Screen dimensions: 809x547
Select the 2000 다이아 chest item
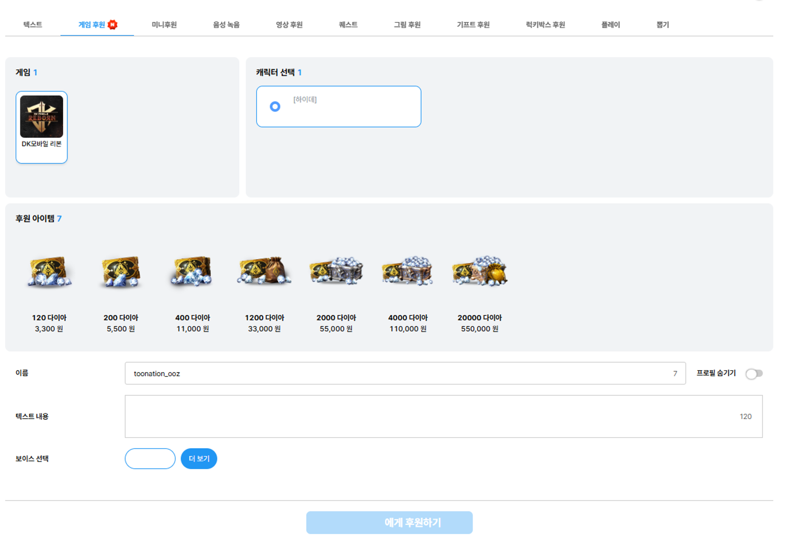(x=336, y=271)
